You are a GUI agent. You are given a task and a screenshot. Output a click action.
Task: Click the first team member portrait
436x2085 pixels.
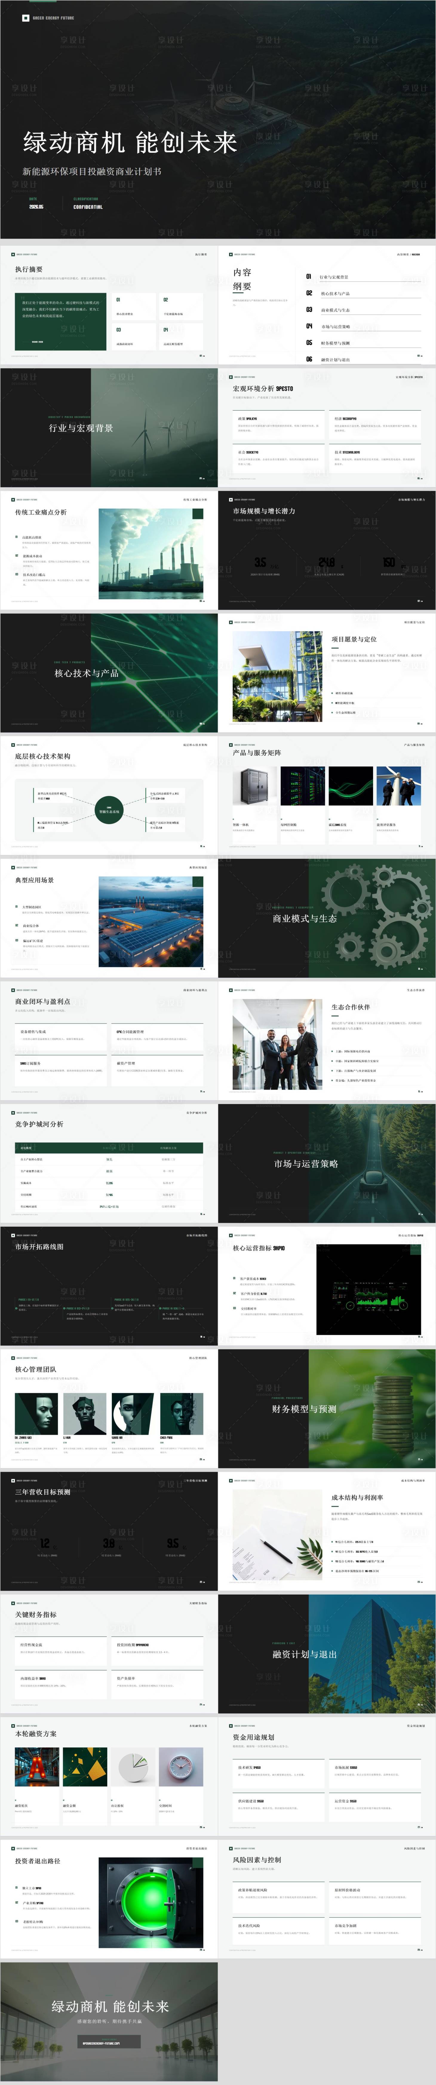pyautogui.click(x=36, y=1414)
